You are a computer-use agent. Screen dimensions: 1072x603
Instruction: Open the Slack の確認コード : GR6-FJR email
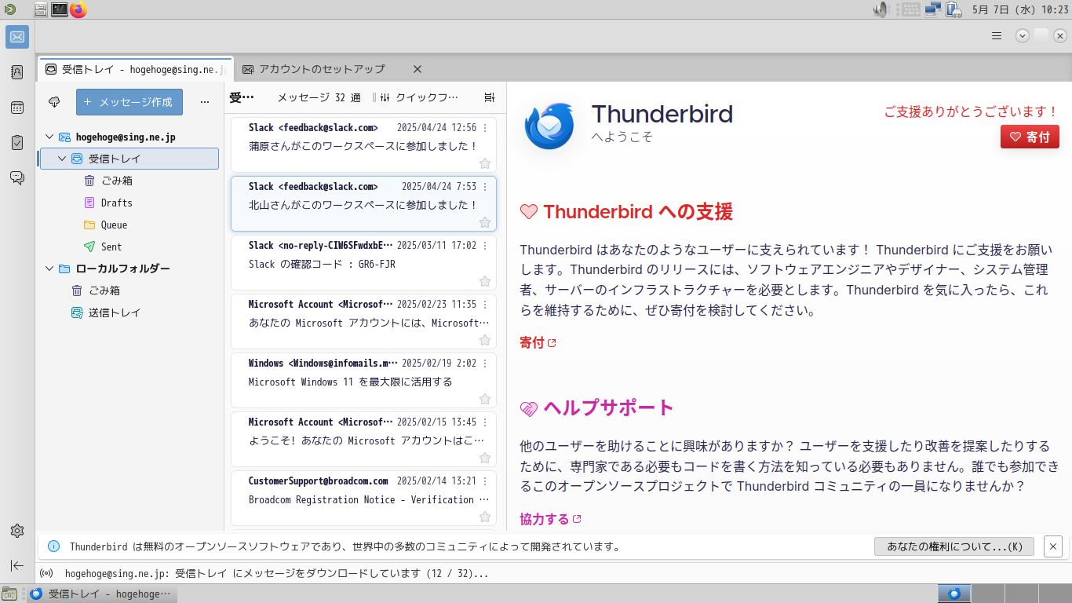tap(363, 262)
